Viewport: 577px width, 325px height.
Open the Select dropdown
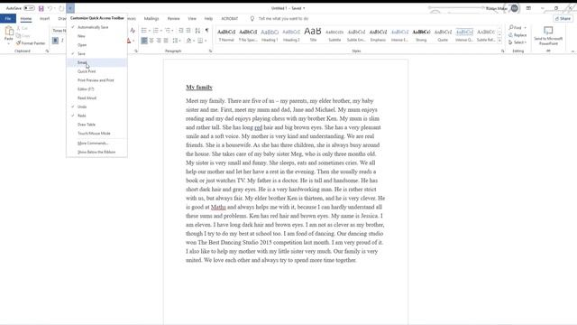tap(526, 42)
